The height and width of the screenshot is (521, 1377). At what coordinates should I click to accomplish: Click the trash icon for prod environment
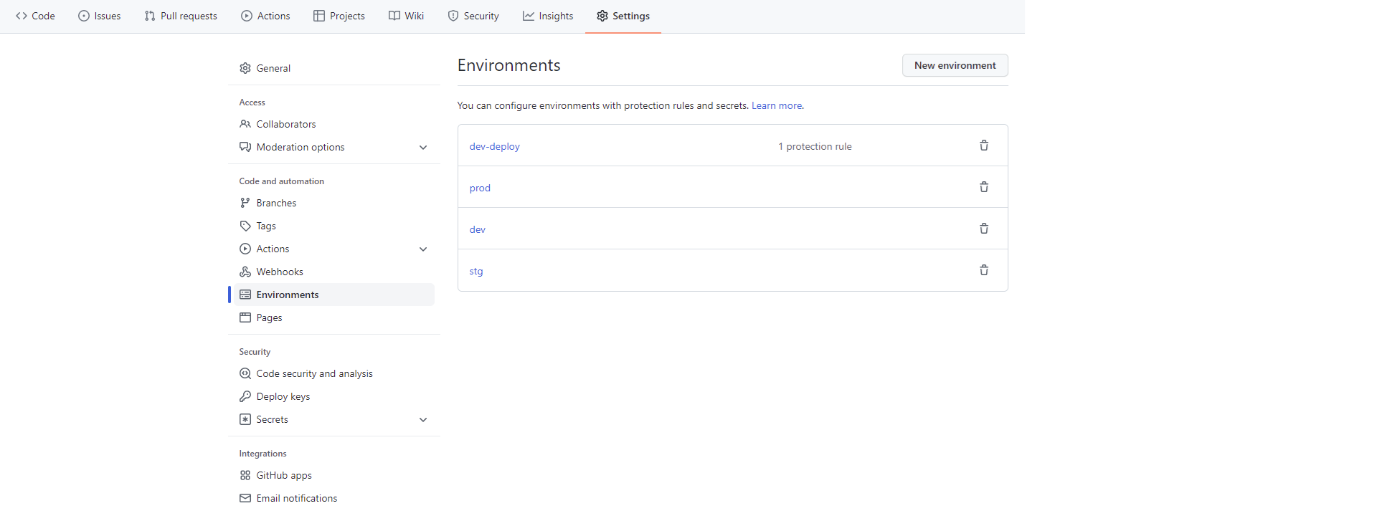(x=984, y=187)
